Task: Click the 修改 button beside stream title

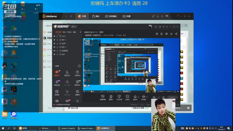Action: click(x=101, y=32)
